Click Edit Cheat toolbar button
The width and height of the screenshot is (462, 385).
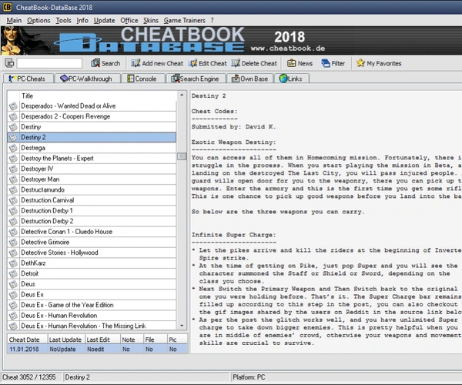(208, 63)
